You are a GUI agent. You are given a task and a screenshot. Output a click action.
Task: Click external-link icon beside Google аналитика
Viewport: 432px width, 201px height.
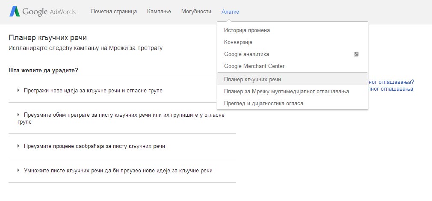[x=356, y=54]
